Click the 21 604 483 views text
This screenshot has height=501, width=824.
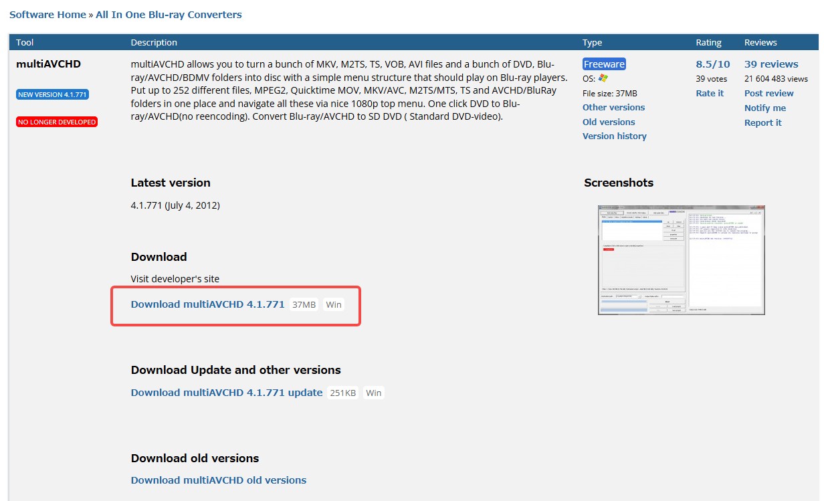click(777, 79)
